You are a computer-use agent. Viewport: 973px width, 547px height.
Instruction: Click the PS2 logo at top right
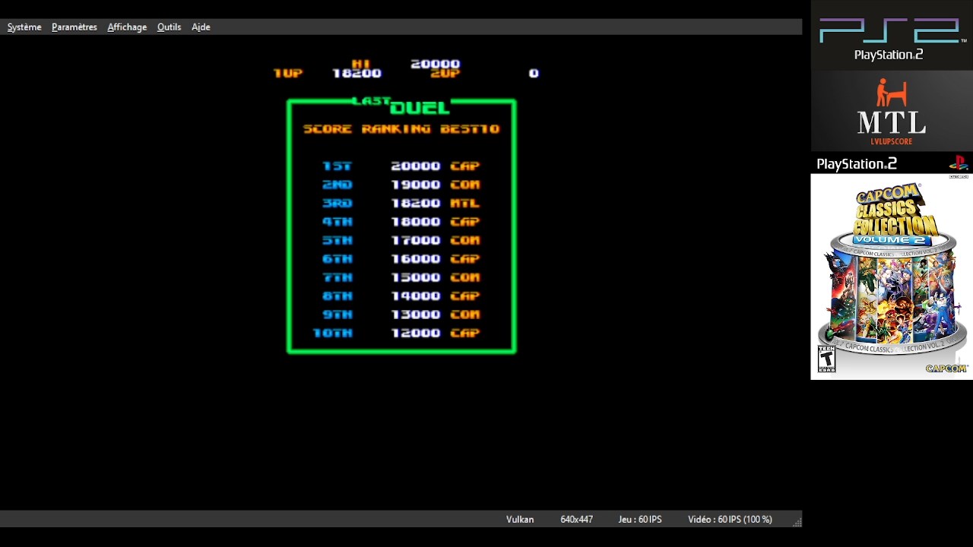coord(889,40)
